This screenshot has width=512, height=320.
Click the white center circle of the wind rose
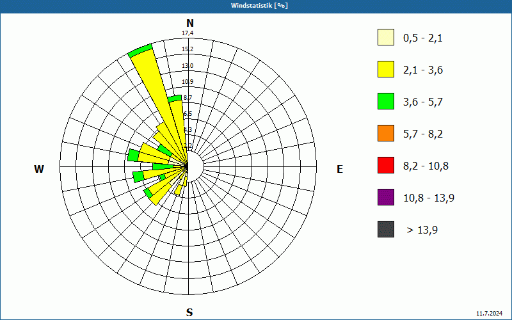tap(195, 166)
